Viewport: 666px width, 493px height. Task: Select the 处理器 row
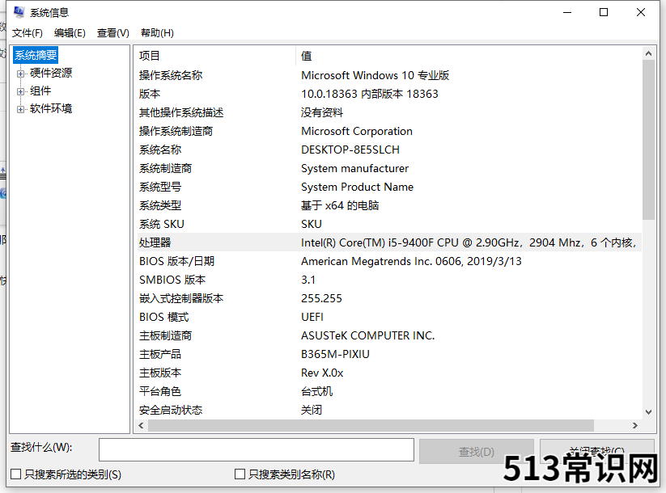click(x=389, y=242)
